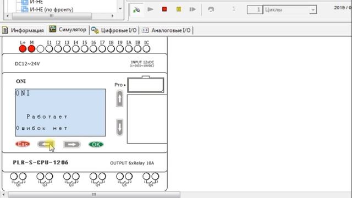Image resolution: width=352 pixels, height=198 pixels.
Task: Switch to the Симулятор tab
Action: point(68,30)
